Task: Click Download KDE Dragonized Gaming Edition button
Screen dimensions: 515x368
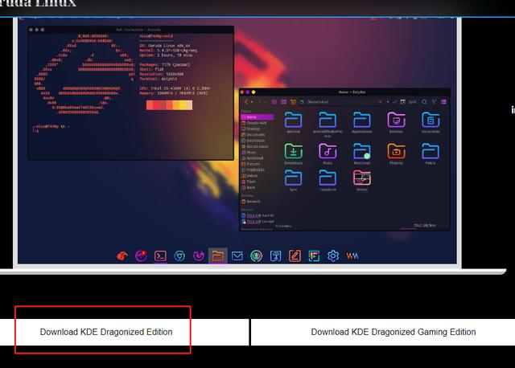Action: click(393, 332)
